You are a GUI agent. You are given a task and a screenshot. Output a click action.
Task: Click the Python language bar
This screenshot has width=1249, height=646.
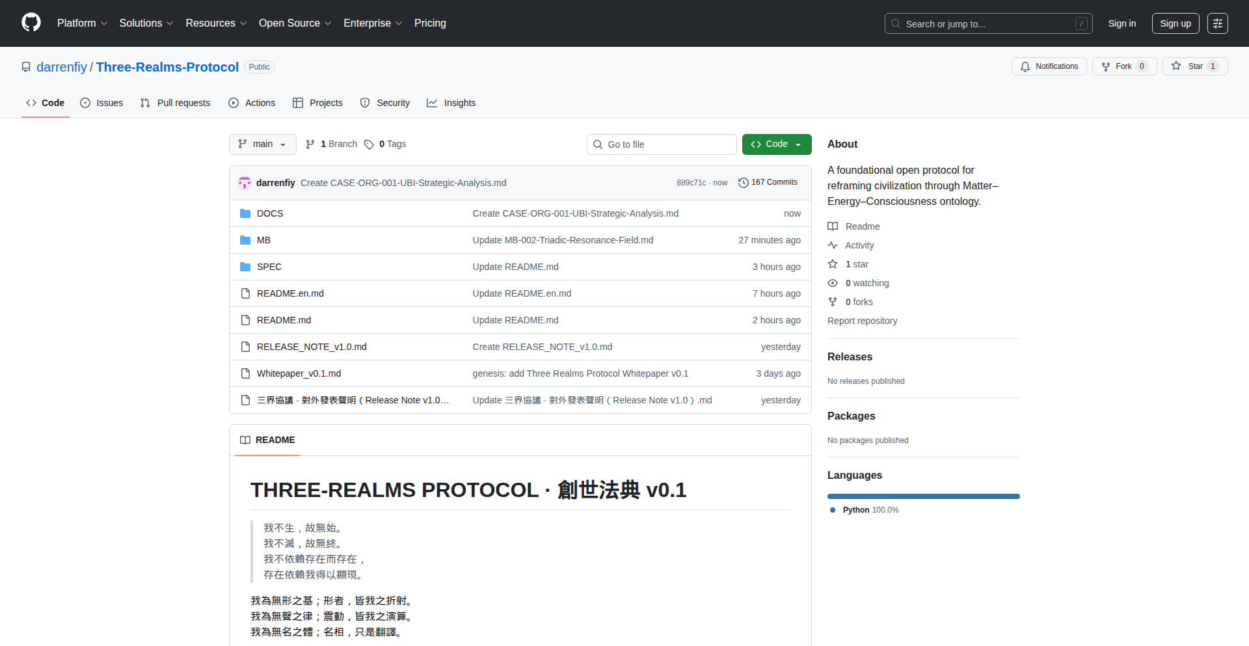tap(923, 496)
